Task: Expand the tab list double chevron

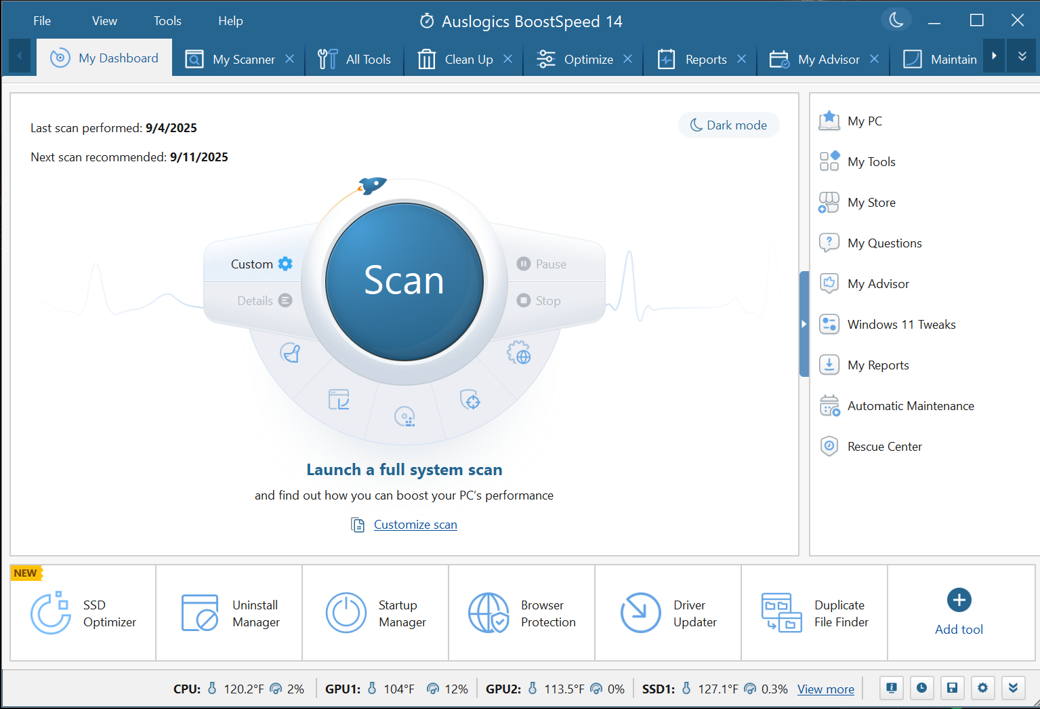Action: (x=1022, y=56)
